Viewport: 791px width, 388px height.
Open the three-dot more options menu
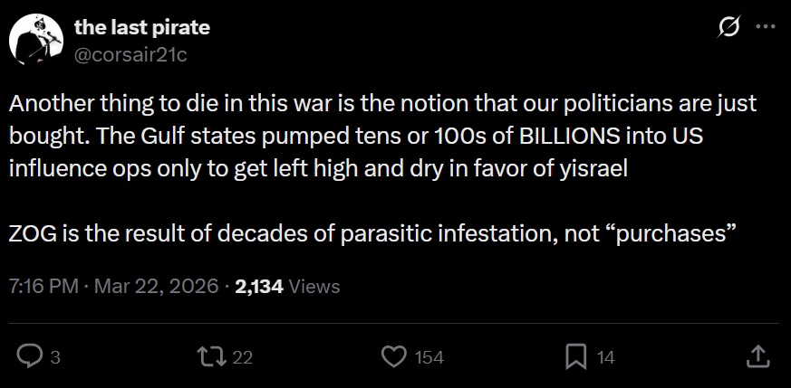coord(765,28)
